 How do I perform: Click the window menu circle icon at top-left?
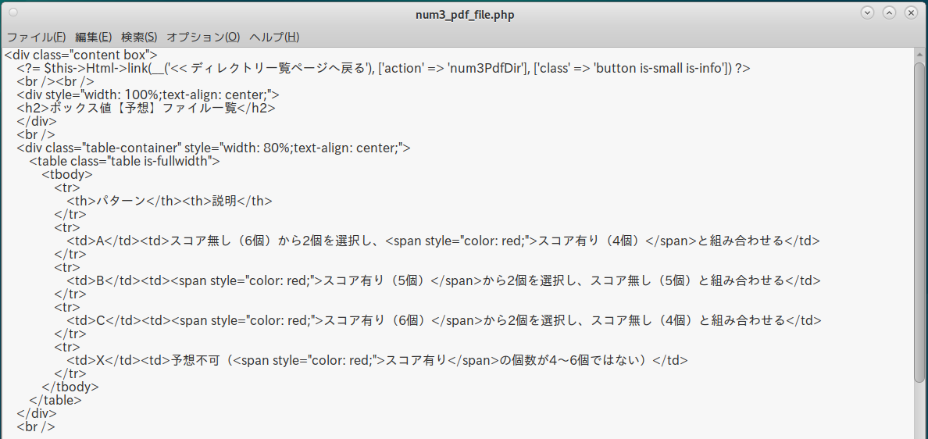(13, 12)
